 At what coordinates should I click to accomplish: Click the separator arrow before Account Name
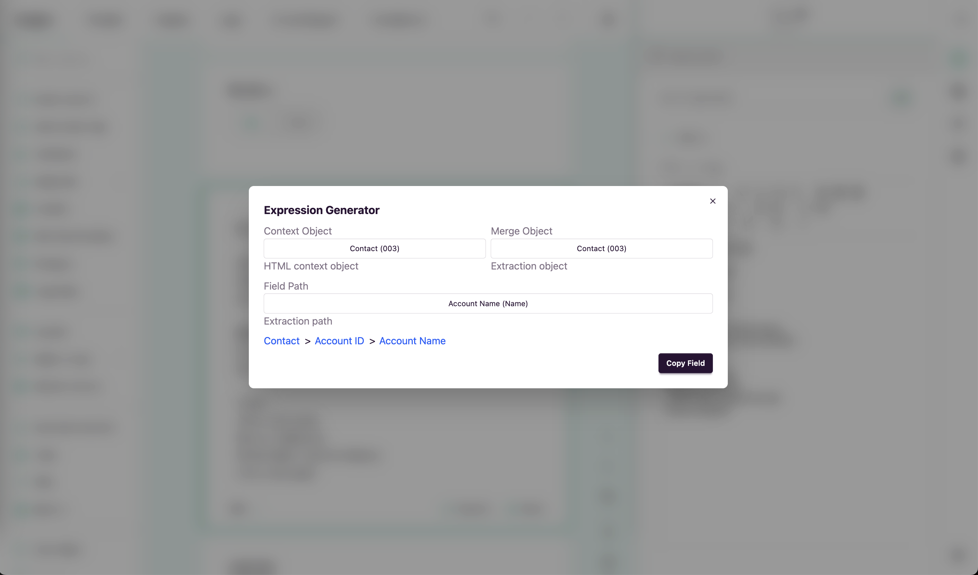pyautogui.click(x=372, y=341)
